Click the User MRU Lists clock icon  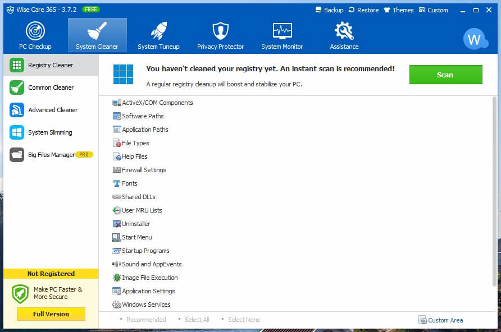tap(117, 210)
